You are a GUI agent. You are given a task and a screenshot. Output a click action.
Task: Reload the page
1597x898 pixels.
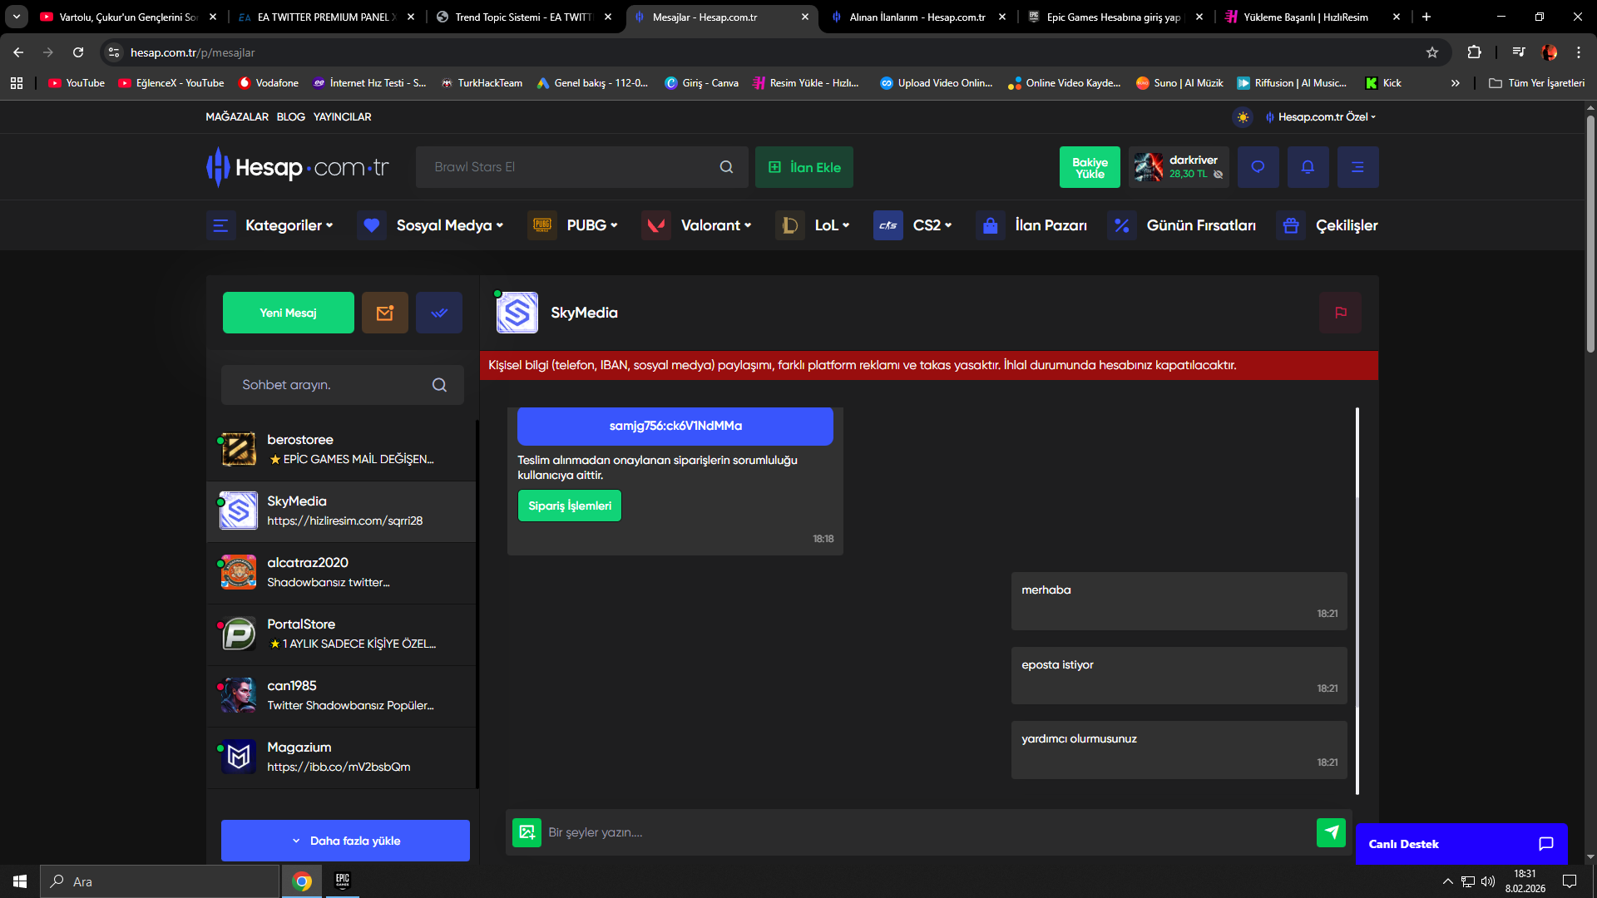(78, 52)
